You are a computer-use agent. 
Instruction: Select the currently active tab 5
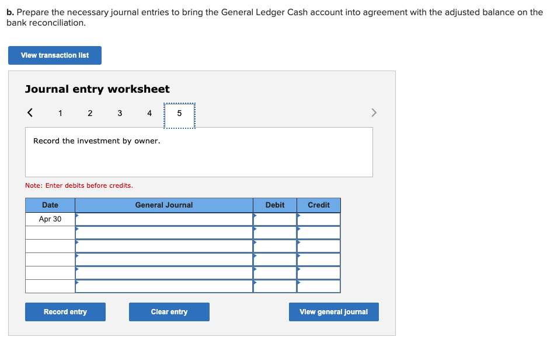point(179,113)
